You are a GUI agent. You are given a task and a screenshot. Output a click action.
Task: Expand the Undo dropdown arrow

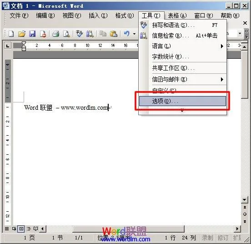click(x=134, y=34)
